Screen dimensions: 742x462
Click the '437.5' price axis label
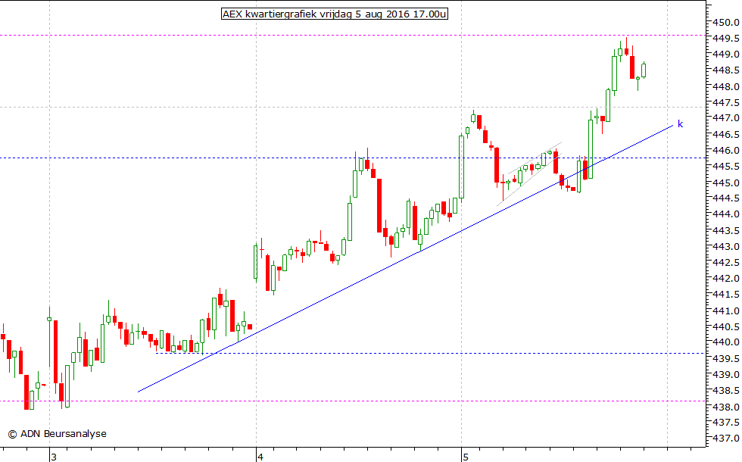(726, 423)
